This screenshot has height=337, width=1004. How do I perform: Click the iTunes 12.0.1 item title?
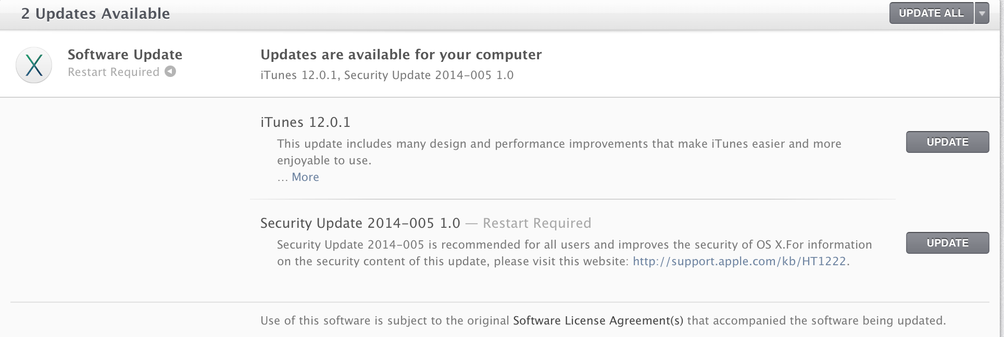(305, 122)
